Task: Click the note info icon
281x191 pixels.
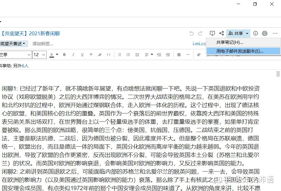Action: click(255, 33)
